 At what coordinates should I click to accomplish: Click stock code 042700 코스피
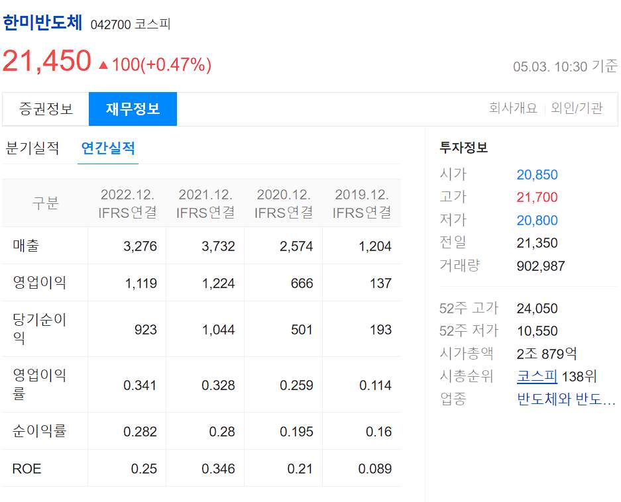coord(131,24)
